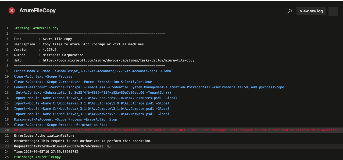Click the Disconnect-AzAccount log line
This screenshot has width=343, height=160.
click(x=66, y=119)
